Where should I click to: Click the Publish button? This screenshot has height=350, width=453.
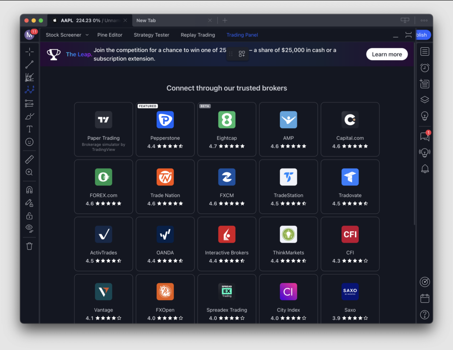point(423,35)
